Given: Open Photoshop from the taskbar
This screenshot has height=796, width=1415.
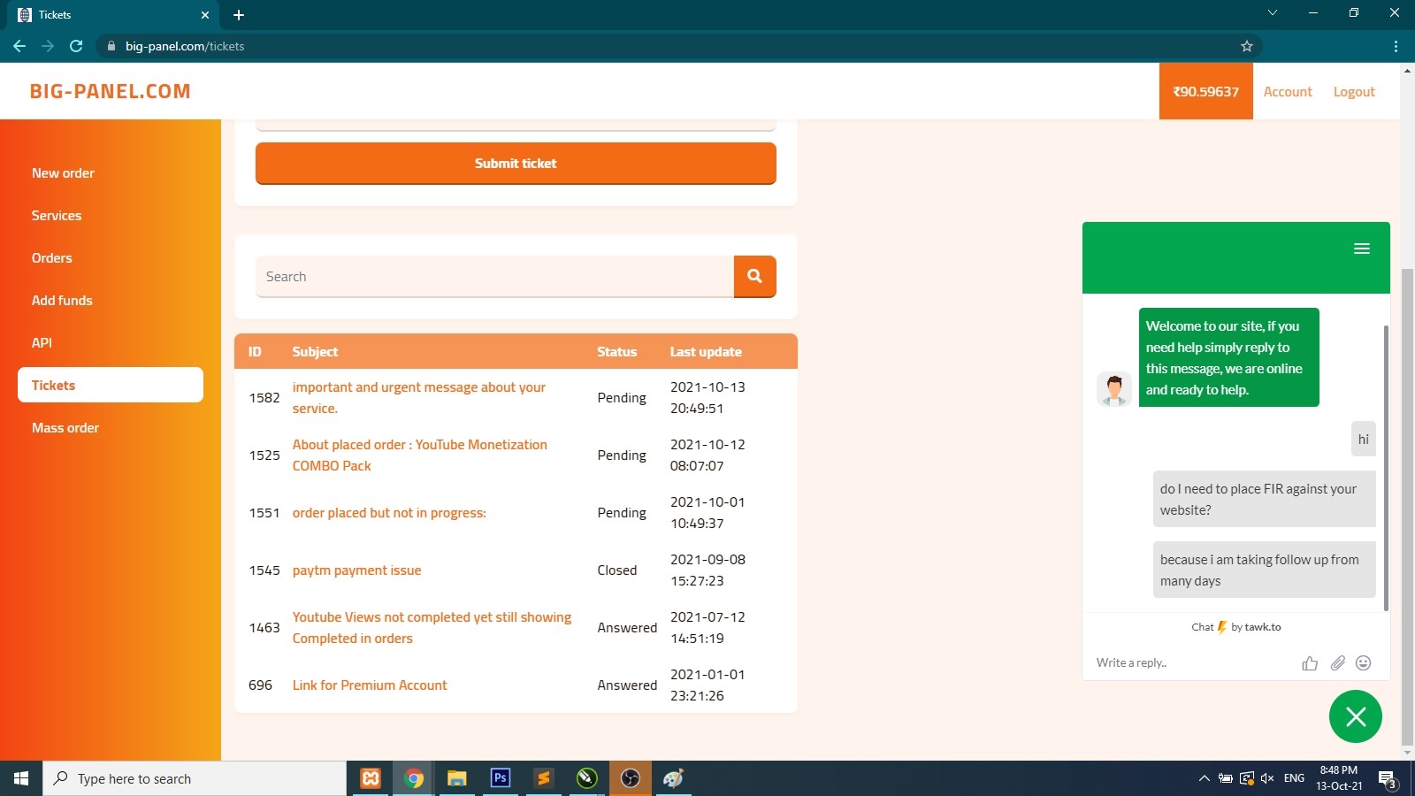Looking at the screenshot, I should point(500,778).
